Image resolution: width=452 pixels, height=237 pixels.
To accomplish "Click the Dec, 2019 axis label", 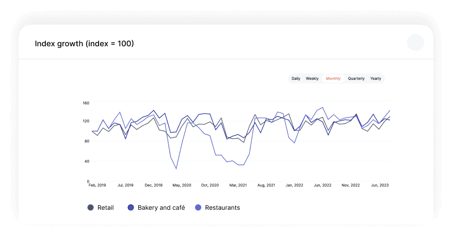I will tap(154, 185).
